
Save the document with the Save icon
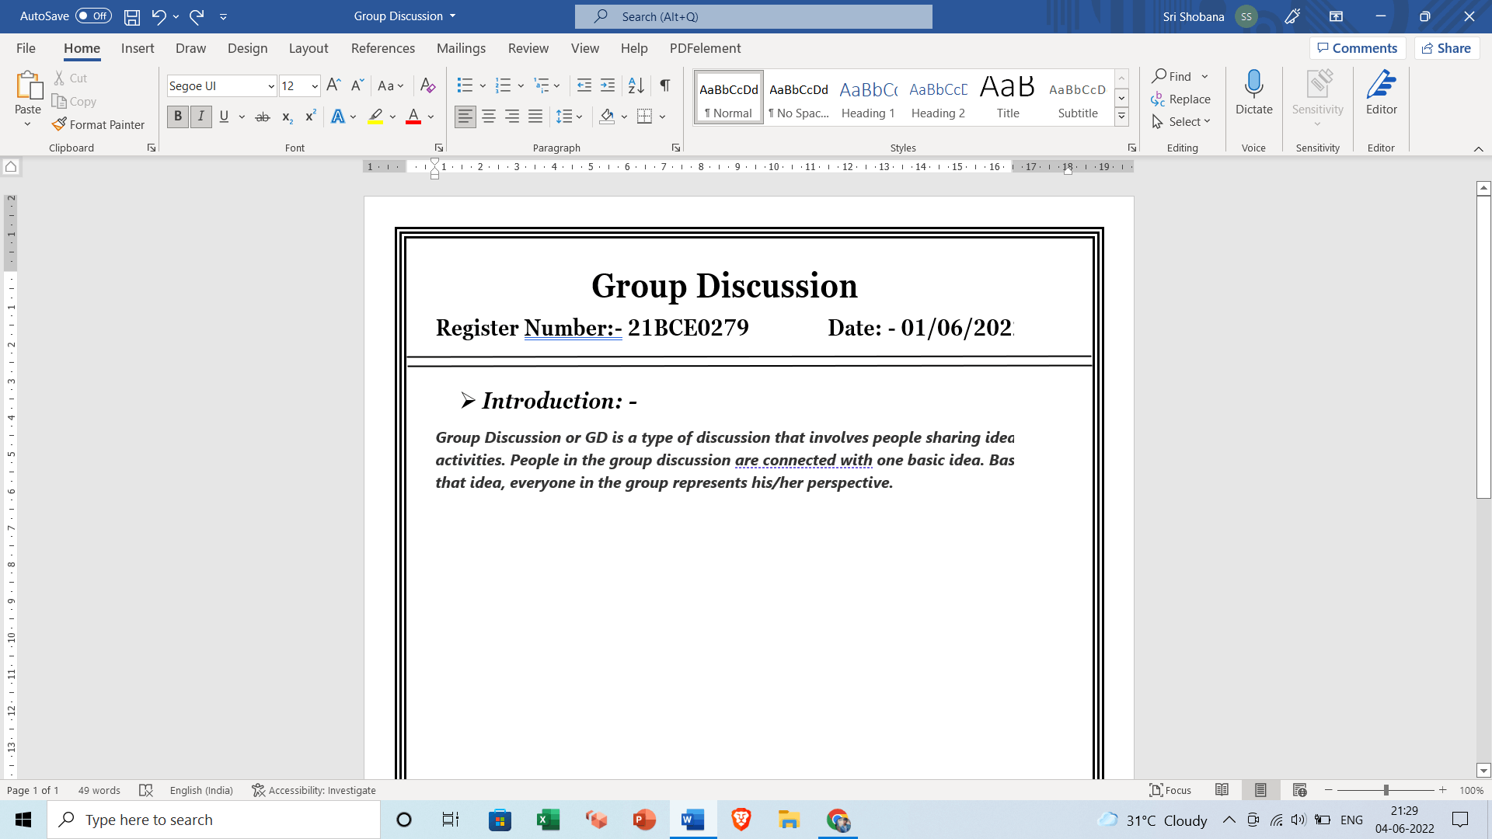click(x=132, y=16)
